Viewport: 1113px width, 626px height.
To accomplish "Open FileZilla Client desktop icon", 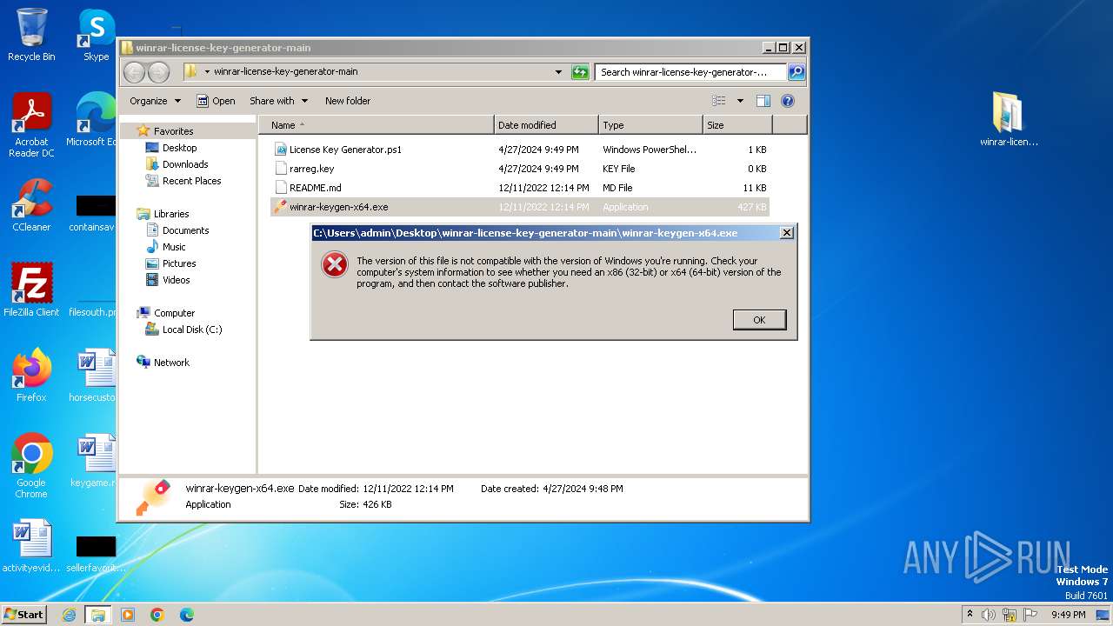I will click(x=31, y=290).
